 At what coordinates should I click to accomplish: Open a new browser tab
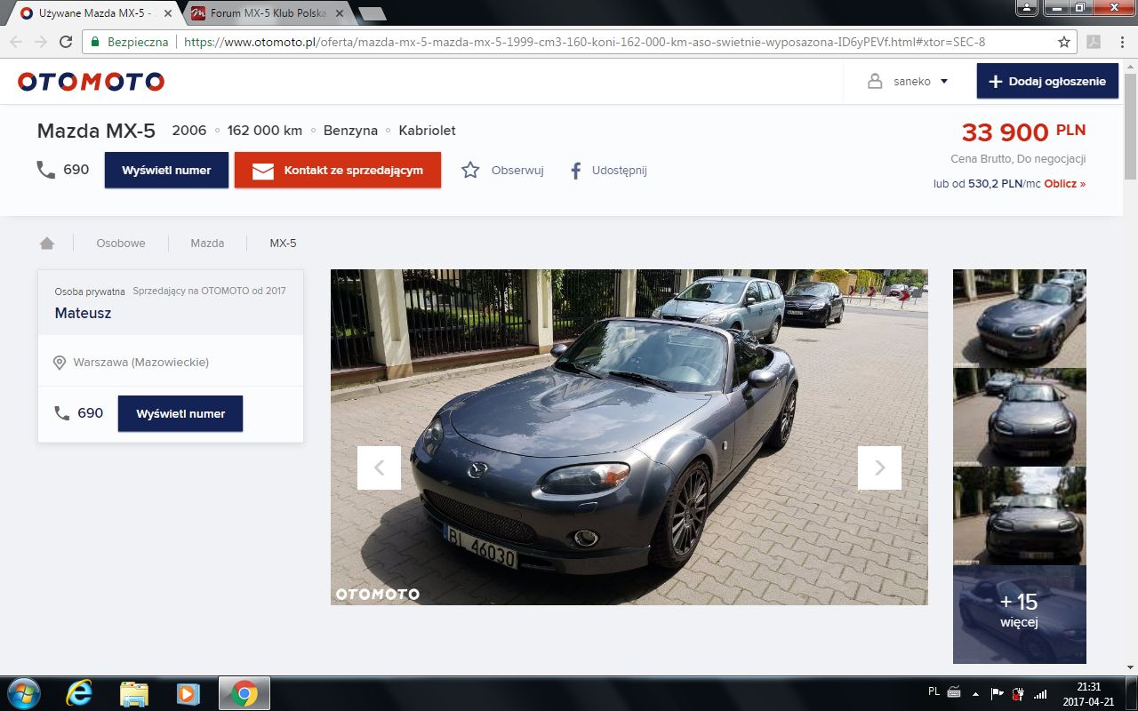pyautogui.click(x=371, y=13)
